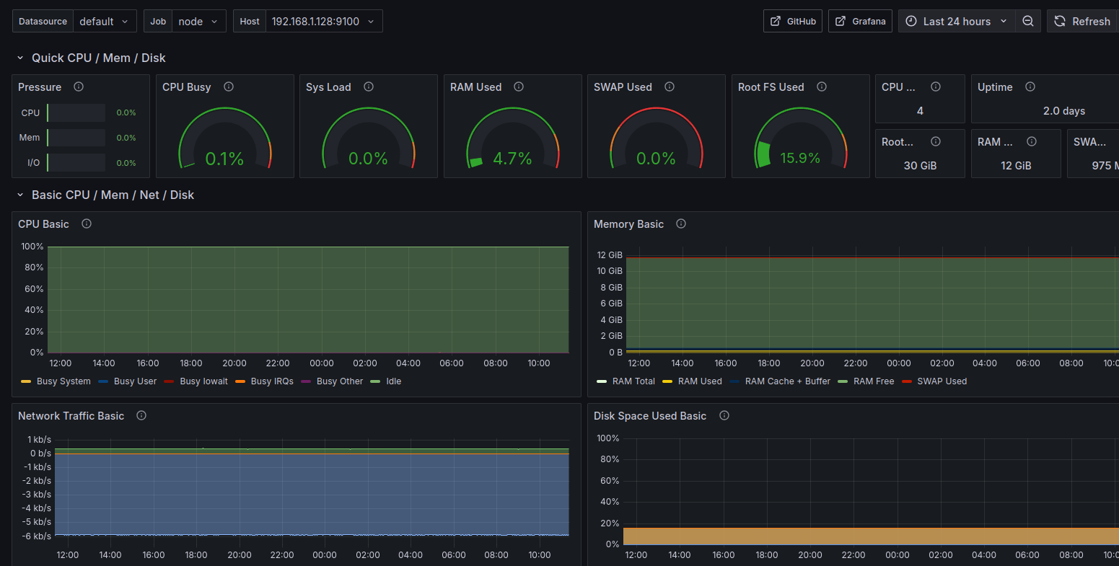Image resolution: width=1119 pixels, height=566 pixels.
Task: Click the info icon beside SWAP Used
Action: click(670, 87)
